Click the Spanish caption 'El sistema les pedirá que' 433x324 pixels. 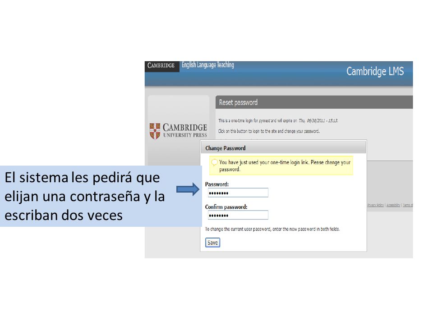[82, 177]
